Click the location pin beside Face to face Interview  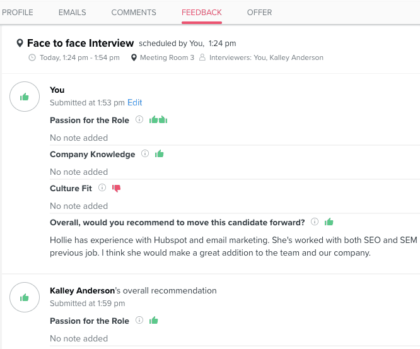[20, 43]
